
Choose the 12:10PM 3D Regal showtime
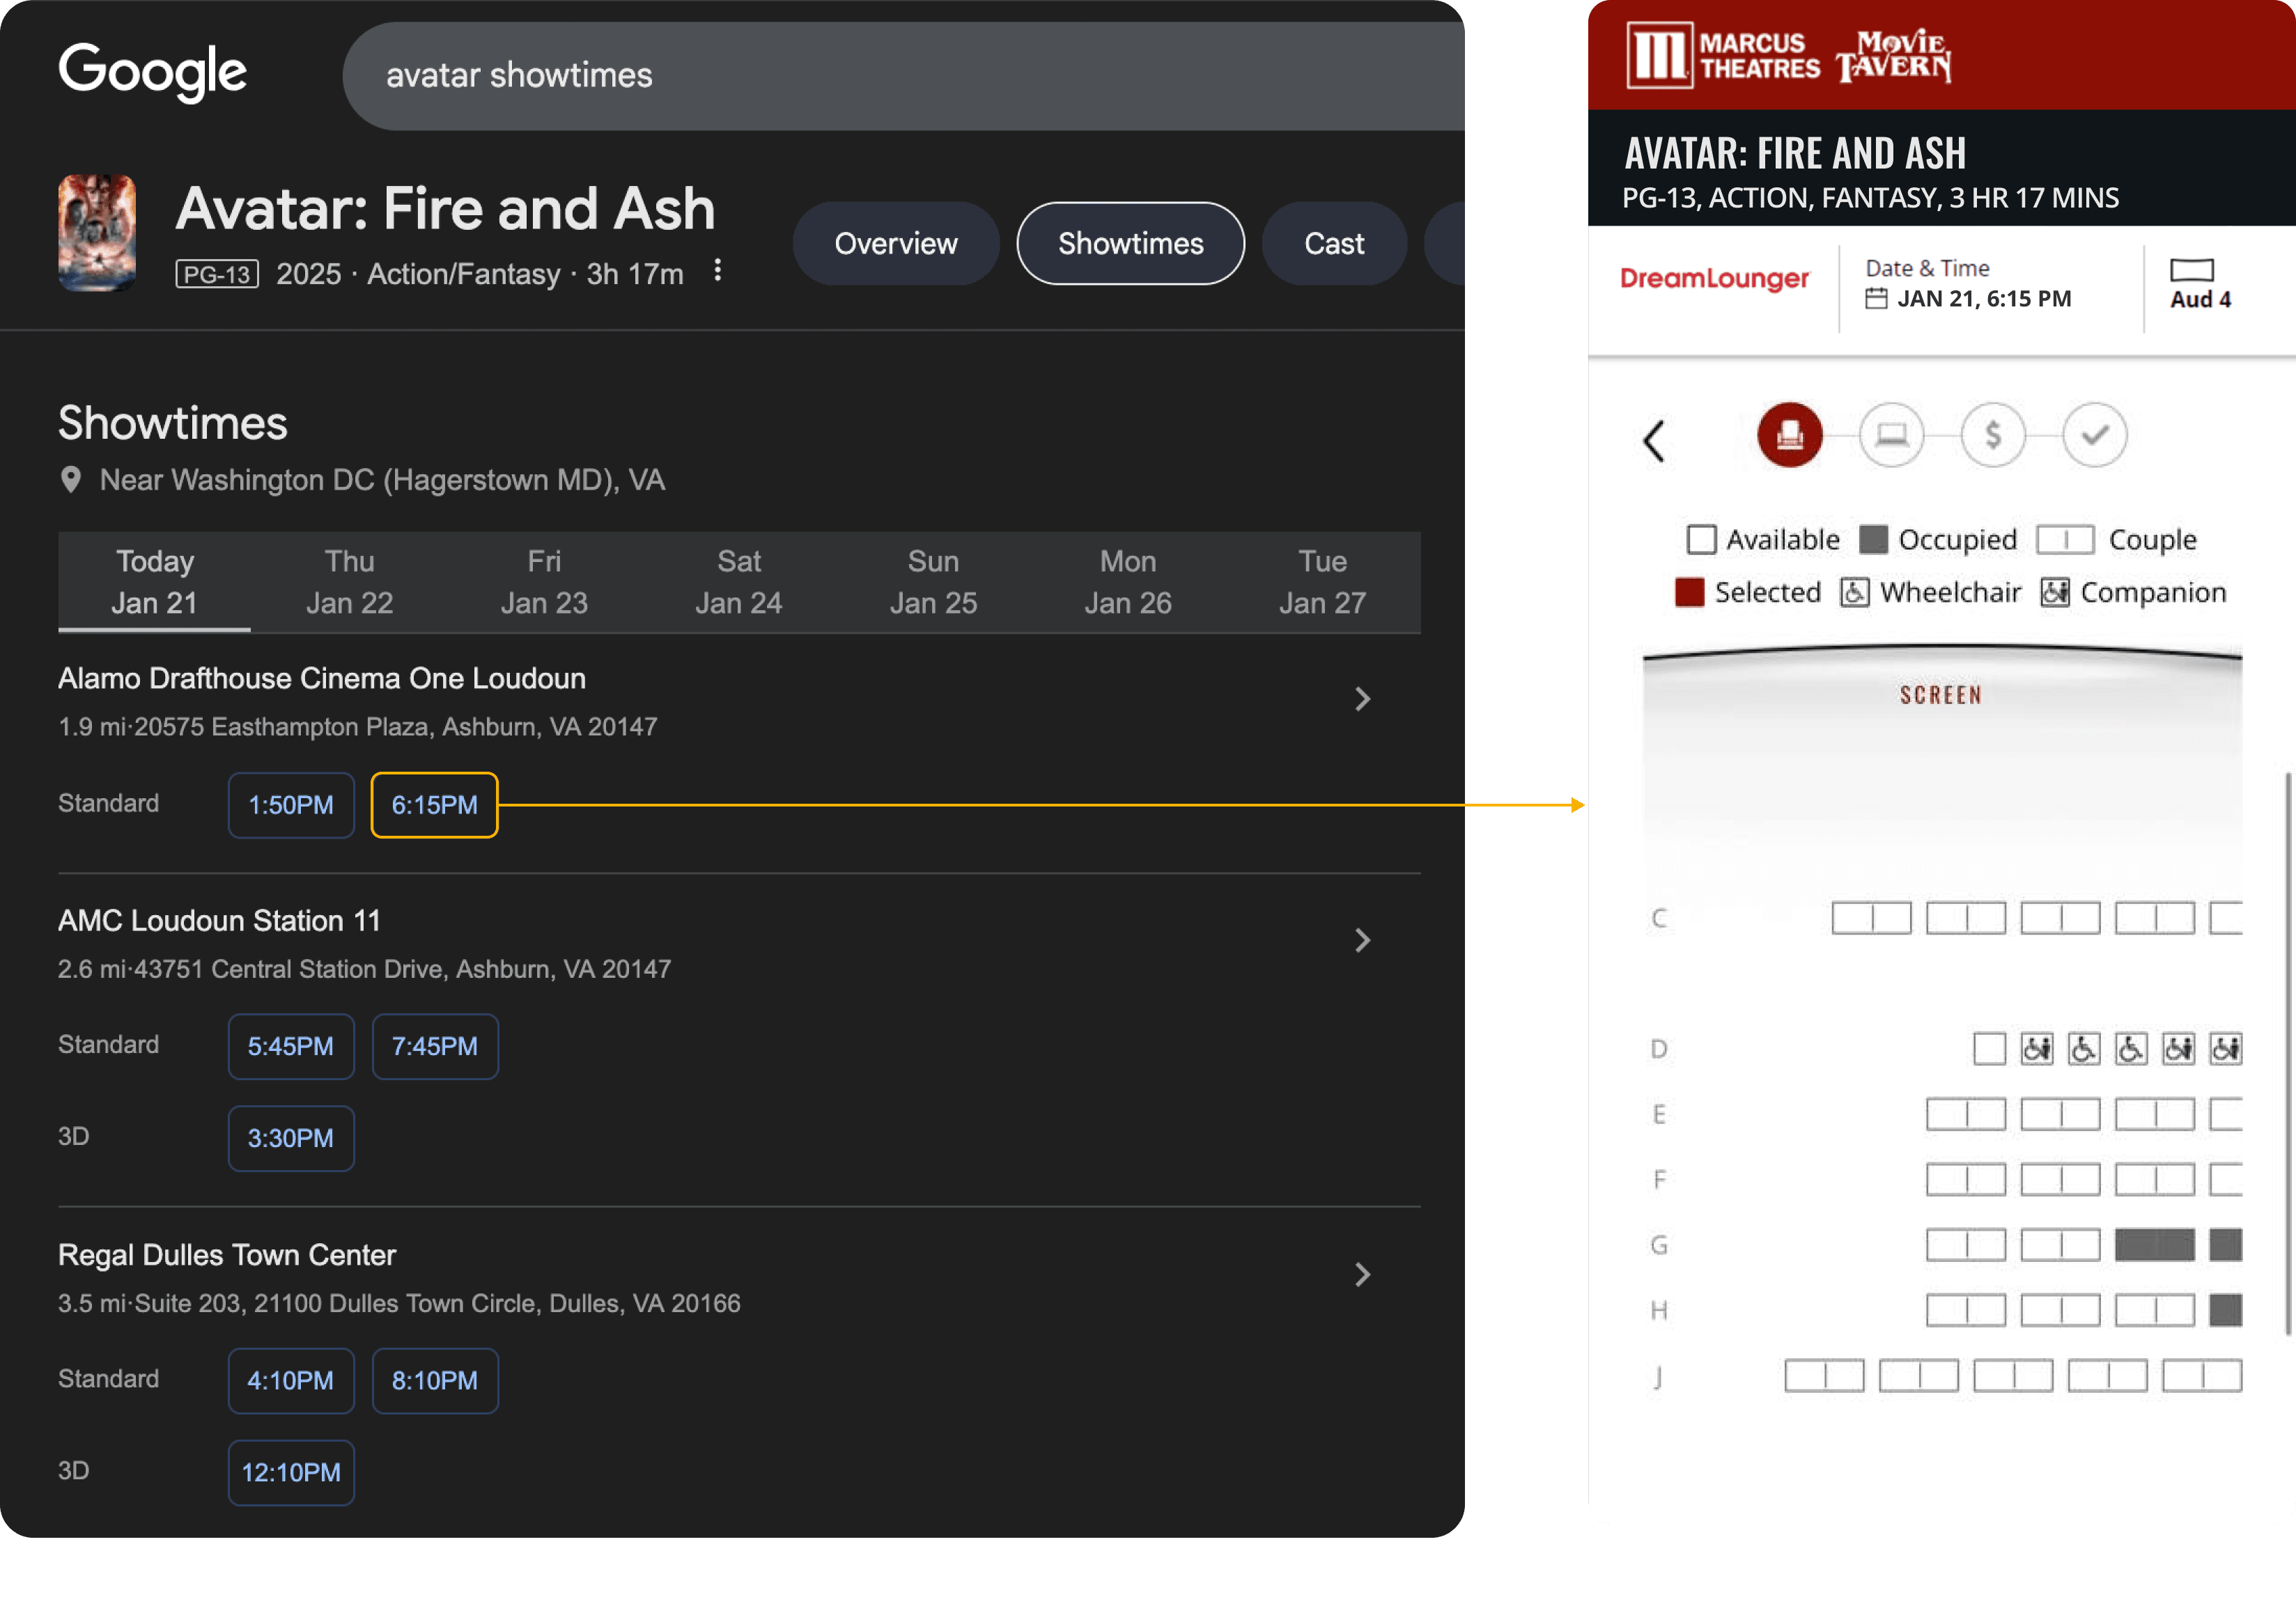point(290,1473)
